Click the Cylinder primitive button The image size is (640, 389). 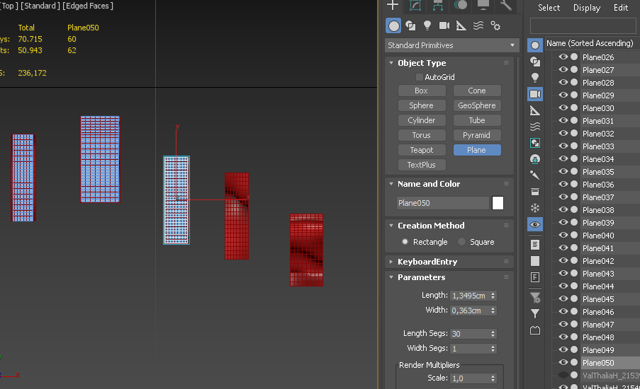point(421,120)
